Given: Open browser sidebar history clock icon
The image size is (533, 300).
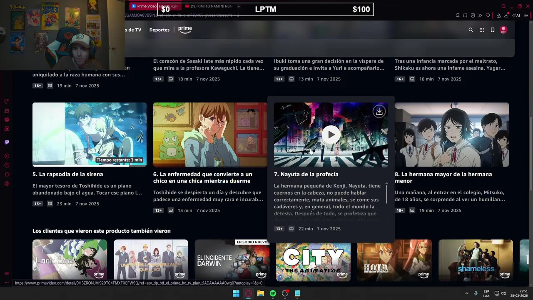Looking at the screenshot, I should coord(7,165).
